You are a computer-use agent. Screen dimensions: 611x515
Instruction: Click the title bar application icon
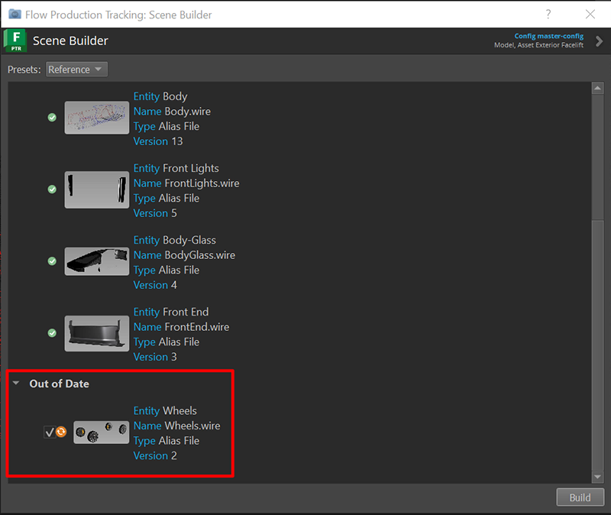pos(15,15)
